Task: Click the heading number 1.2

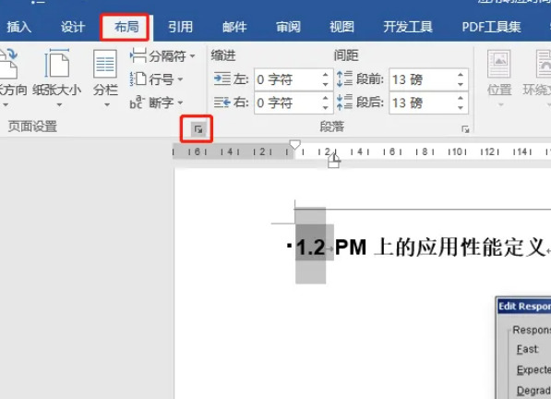Action: (x=311, y=248)
